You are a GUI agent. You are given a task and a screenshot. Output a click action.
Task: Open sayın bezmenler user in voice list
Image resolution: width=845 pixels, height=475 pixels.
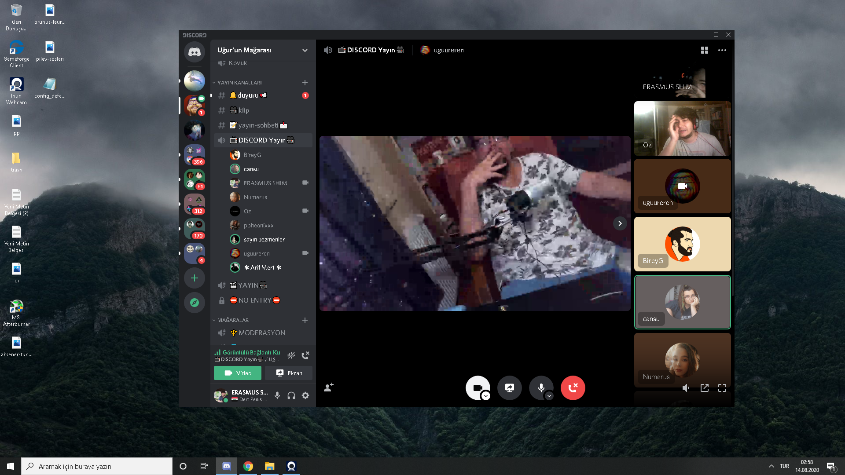270,239
